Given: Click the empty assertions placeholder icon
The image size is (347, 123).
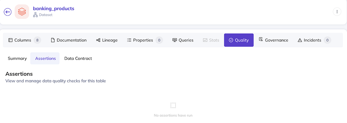Looking at the screenshot, I should [x=173, y=105].
